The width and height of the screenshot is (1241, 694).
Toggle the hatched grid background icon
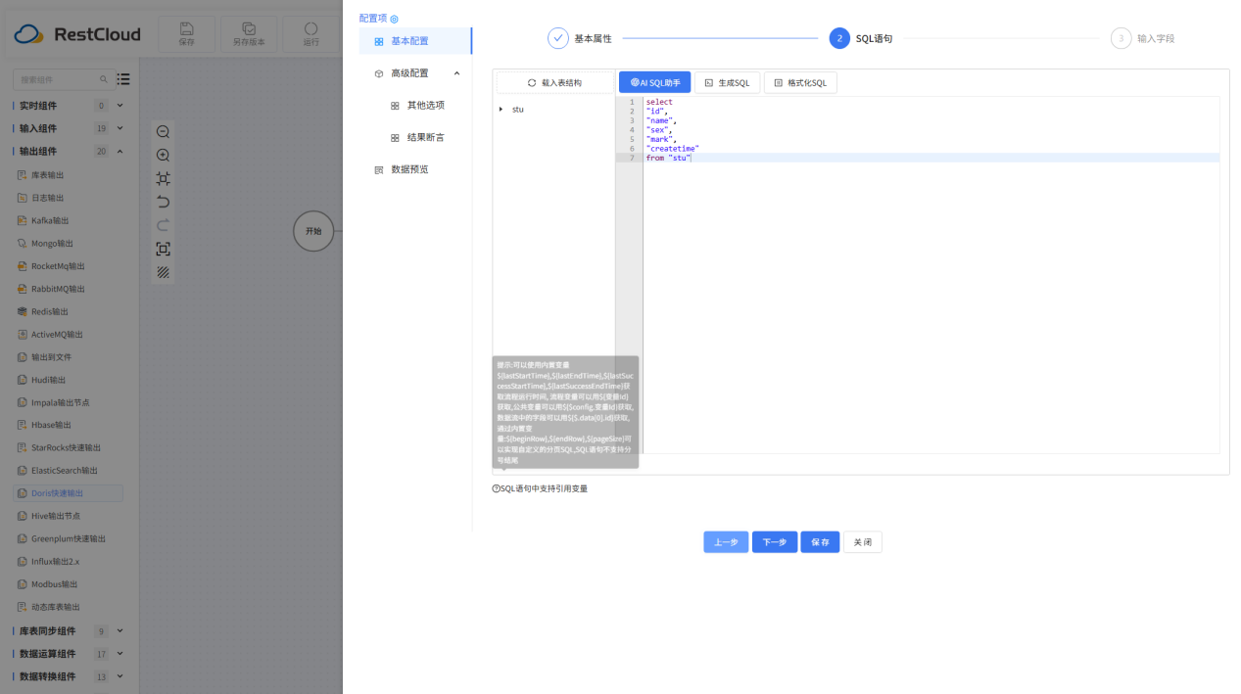pyautogui.click(x=164, y=273)
